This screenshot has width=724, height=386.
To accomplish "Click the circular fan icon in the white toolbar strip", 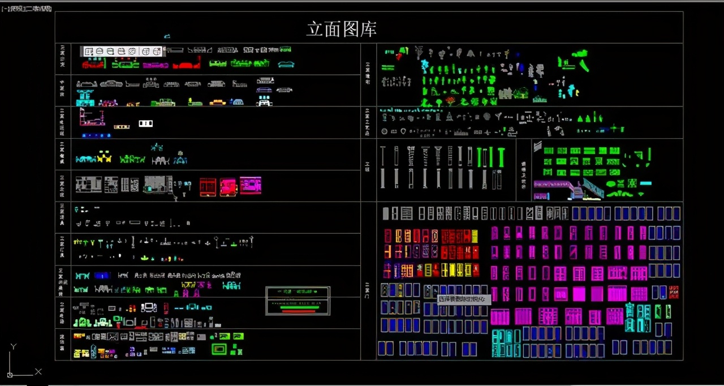I will coord(131,51).
